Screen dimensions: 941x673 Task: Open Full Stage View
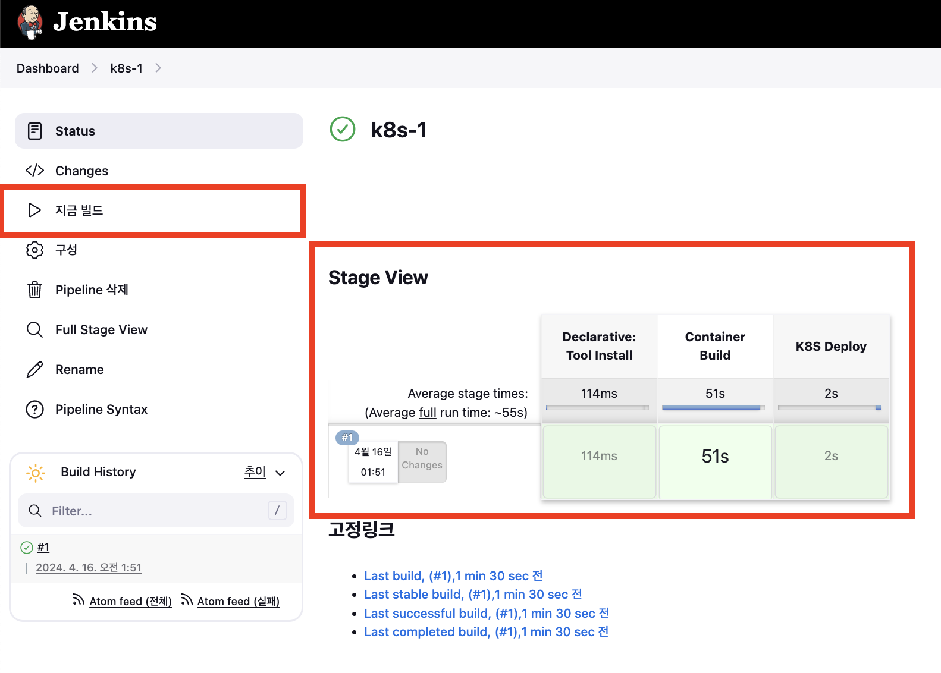[101, 329]
